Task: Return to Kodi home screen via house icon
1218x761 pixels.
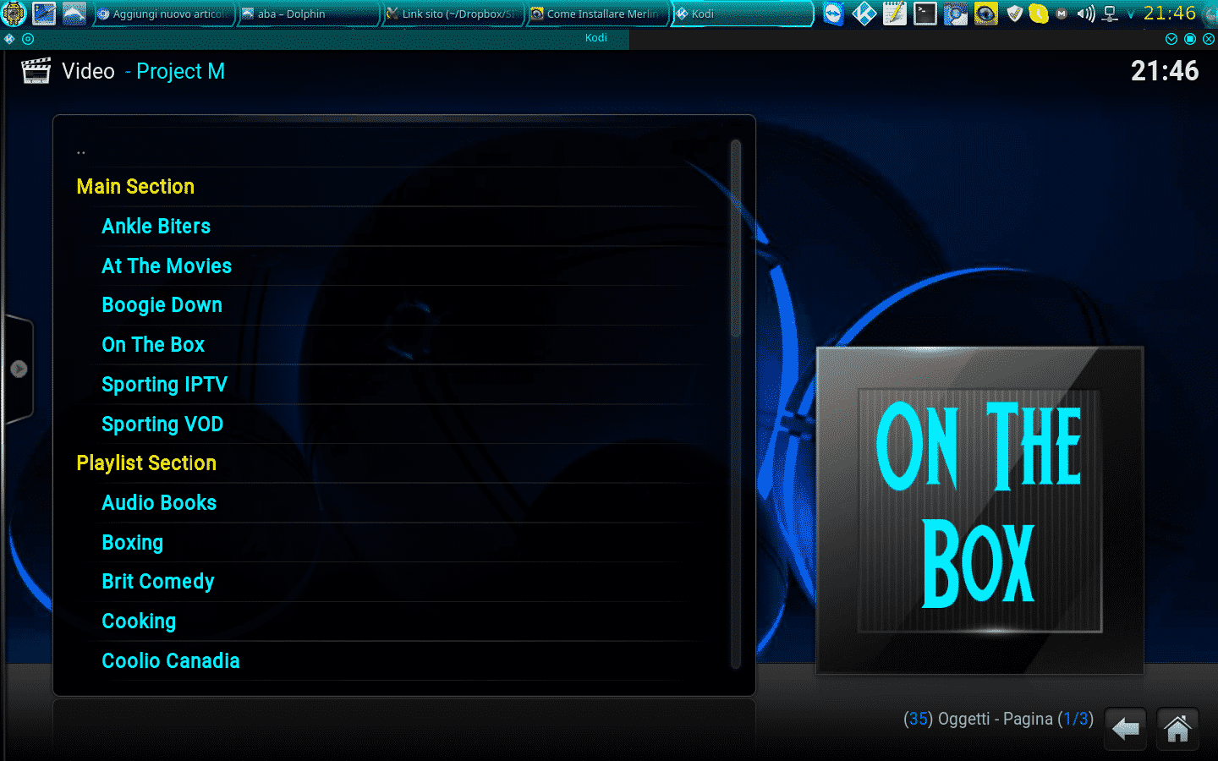Action: coord(1177,729)
